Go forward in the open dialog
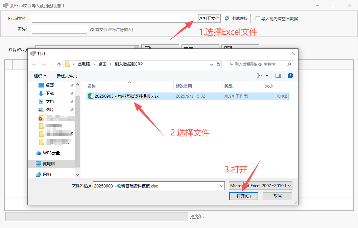 coord(44,65)
